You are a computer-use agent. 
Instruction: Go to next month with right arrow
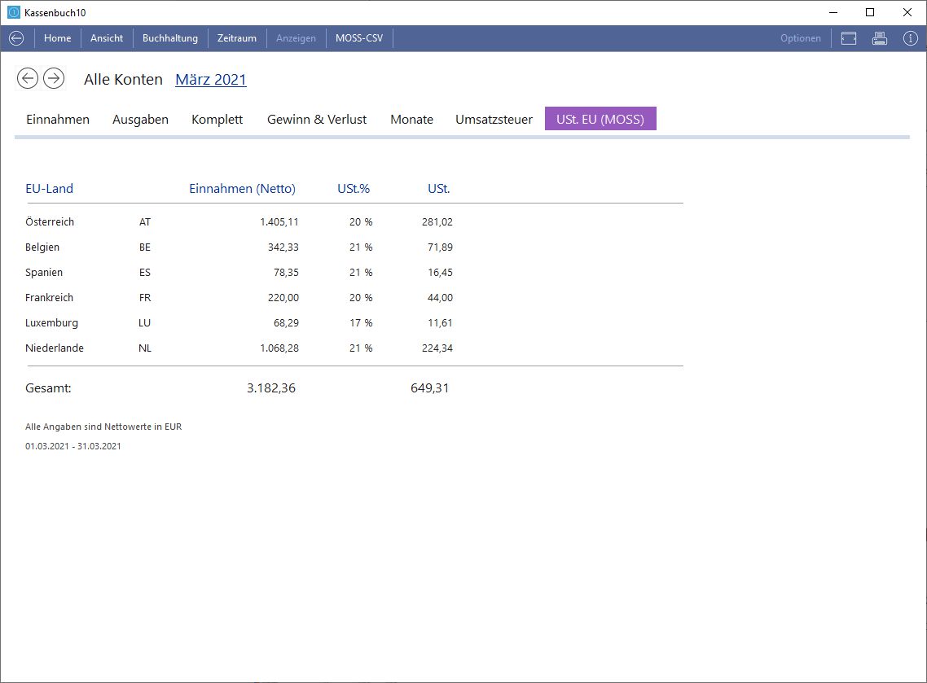54,78
